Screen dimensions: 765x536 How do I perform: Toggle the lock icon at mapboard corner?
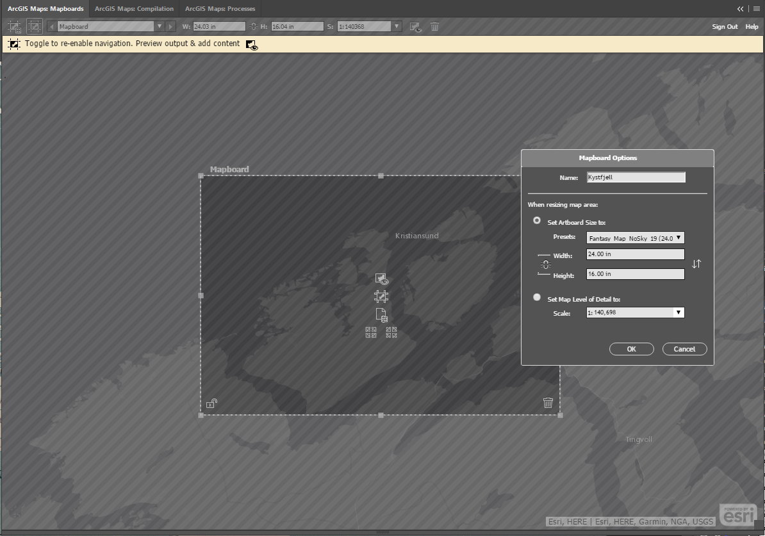click(211, 403)
